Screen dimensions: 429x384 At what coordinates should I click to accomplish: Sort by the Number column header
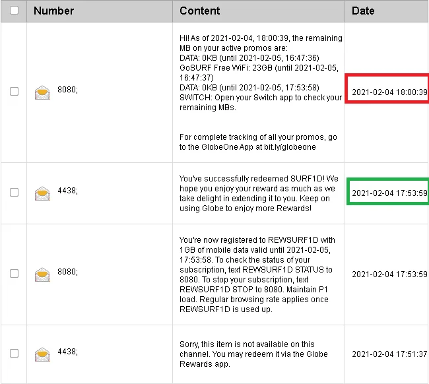53,11
